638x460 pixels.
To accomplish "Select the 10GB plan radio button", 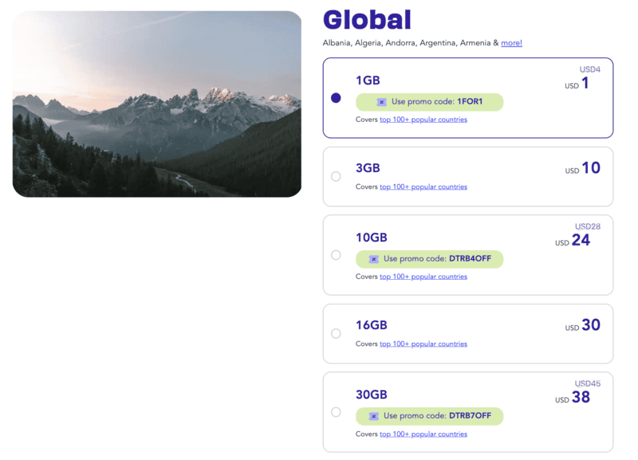I will [x=336, y=255].
